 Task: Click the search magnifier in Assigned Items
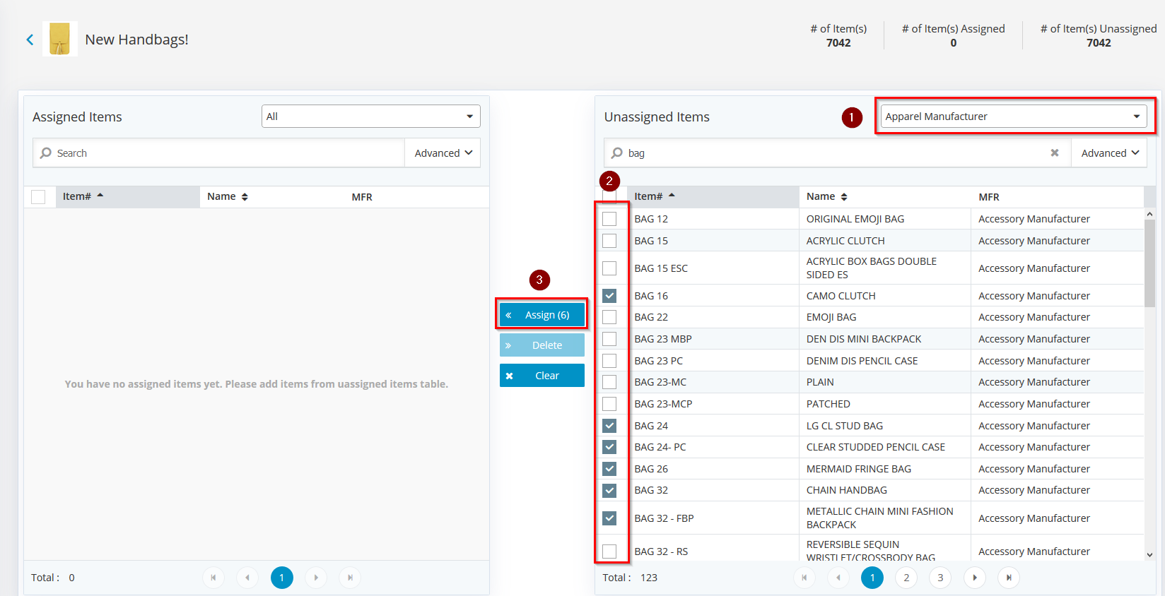click(x=46, y=153)
